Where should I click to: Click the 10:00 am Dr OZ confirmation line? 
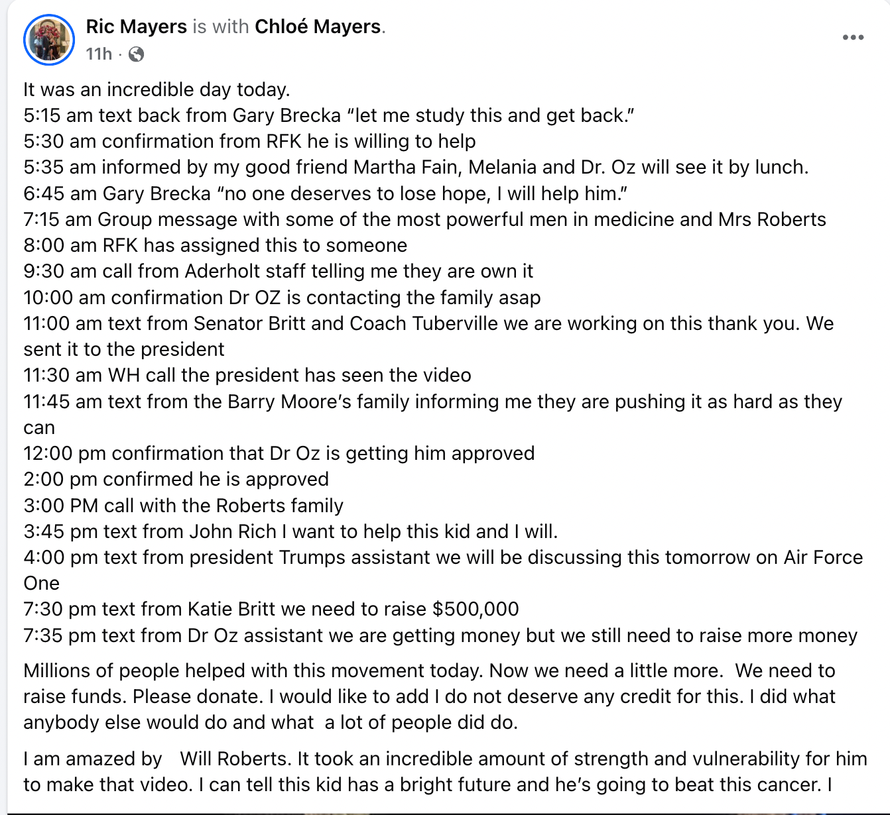[282, 298]
